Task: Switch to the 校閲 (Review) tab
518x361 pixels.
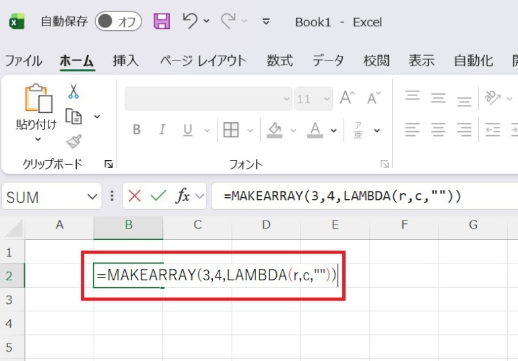Action: tap(377, 61)
